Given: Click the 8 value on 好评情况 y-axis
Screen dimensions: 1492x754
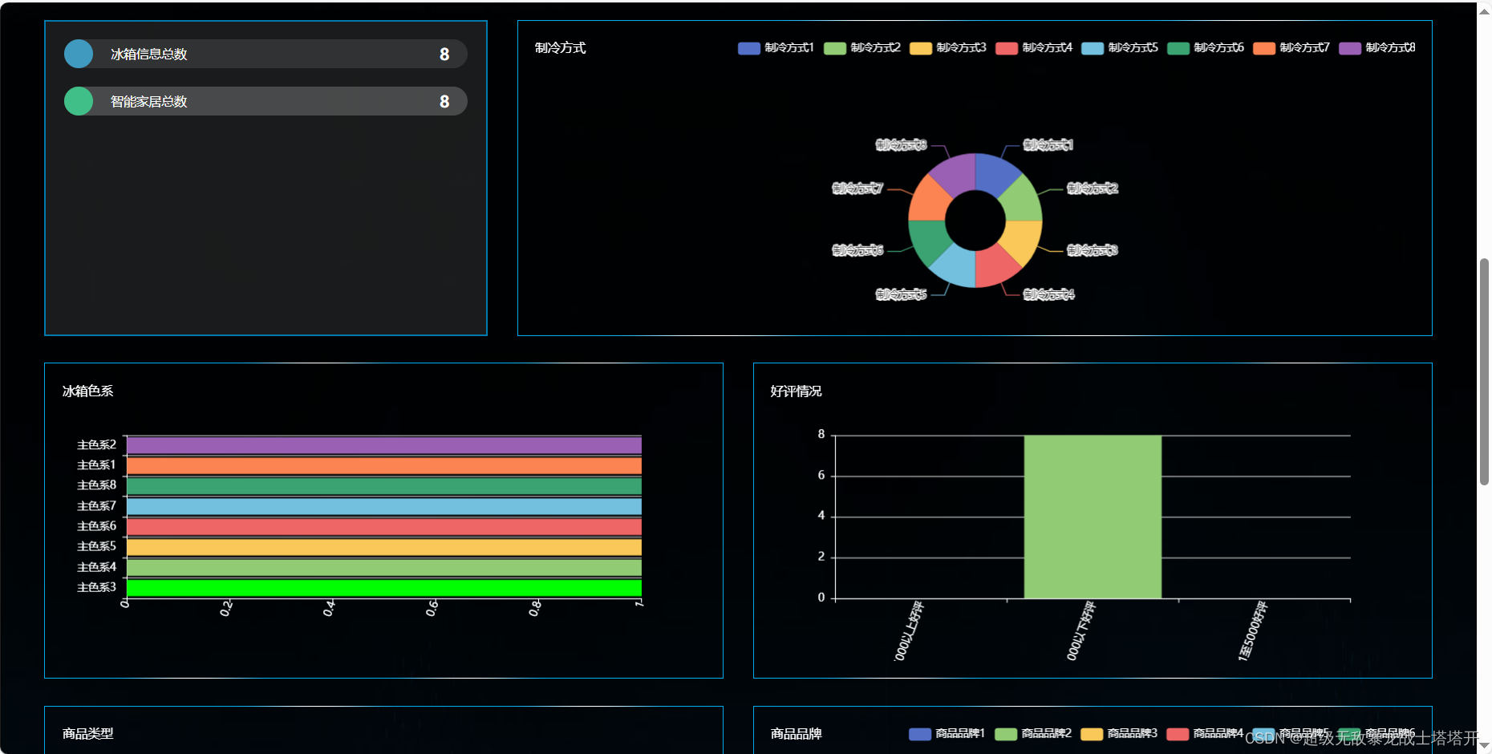Looking at the screenshot, I should pos(821,434).
